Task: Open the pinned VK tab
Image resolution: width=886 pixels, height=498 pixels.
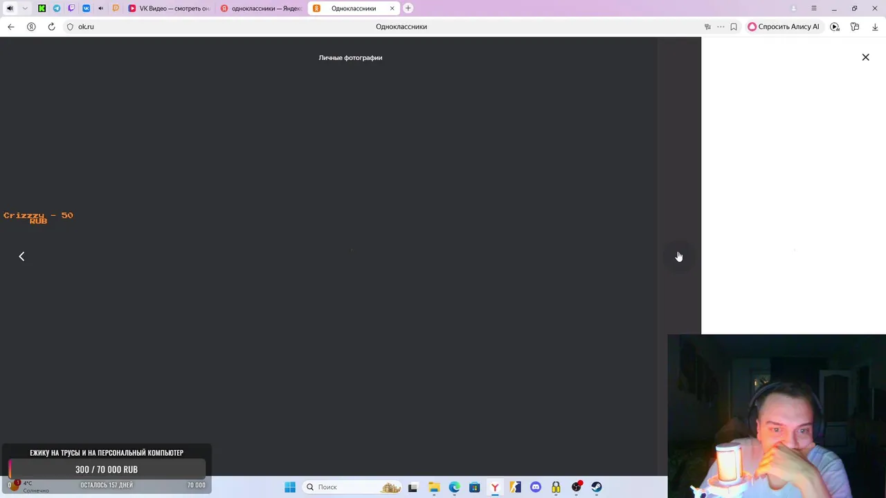Action: click(x=86, y=8)
